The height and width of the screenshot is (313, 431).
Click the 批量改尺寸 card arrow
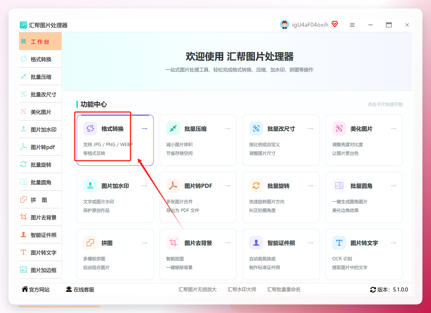click(311, 128)
